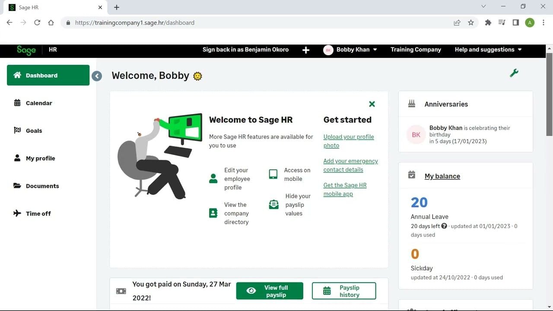
Task: Open the tab search chevron
Action: [x=483, y=6]
